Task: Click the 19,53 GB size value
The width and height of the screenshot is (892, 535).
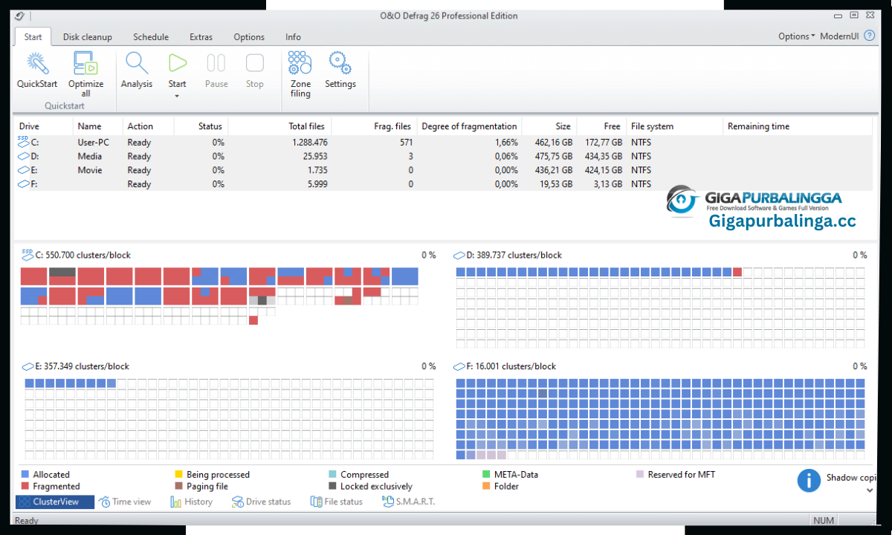Action: [555, 184]
